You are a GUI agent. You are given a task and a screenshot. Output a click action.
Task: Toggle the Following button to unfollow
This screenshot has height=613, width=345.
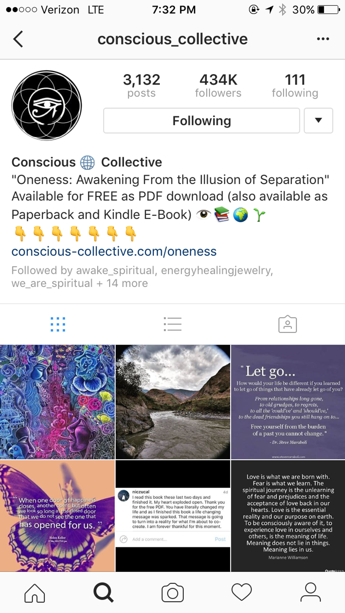tap(201, 121)
